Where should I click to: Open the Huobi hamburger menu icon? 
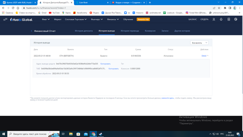pos(5,19)
